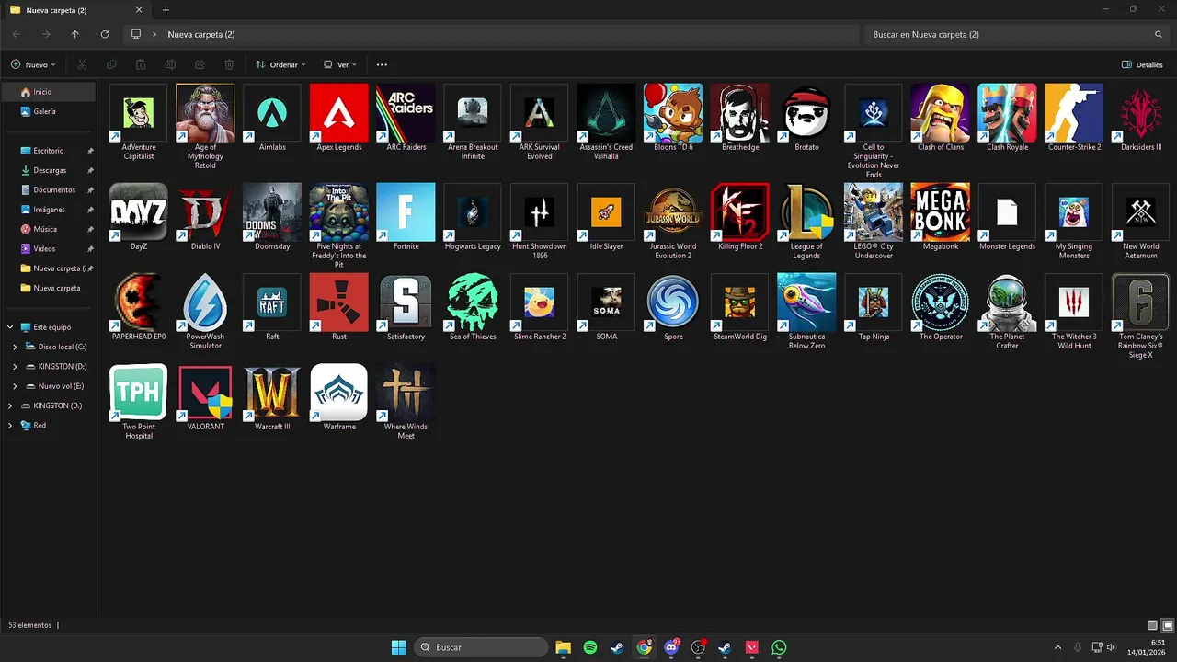Toggle the Detalles pane button
Screen dimensions: 1177x662
coord(1142,64)
